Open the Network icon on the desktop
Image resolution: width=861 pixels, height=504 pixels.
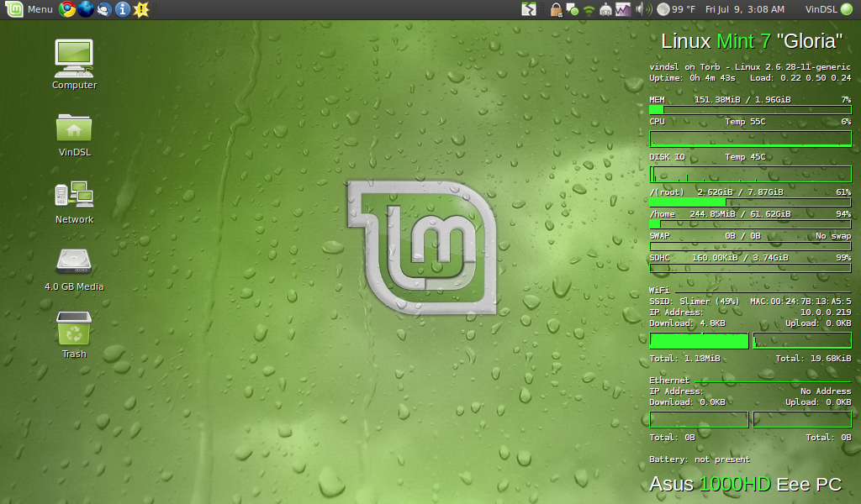click(74, 197)
